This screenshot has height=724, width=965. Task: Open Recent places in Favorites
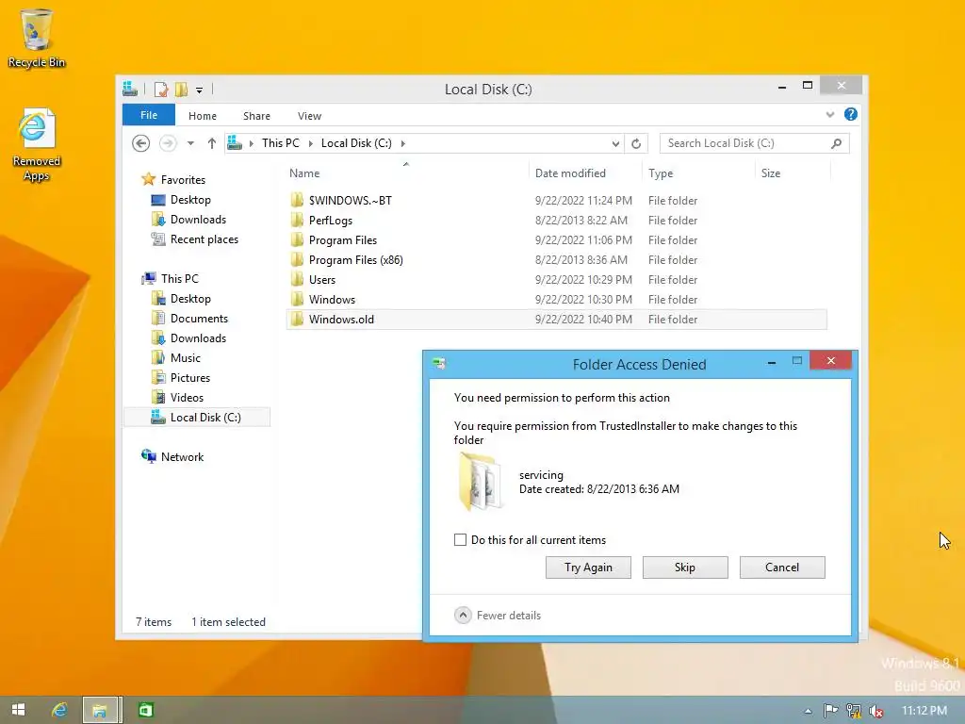click(x=204, y=239)
